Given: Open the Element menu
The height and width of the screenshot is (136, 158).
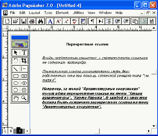Looking at the screenshot, I should click(x=62, y=13).
